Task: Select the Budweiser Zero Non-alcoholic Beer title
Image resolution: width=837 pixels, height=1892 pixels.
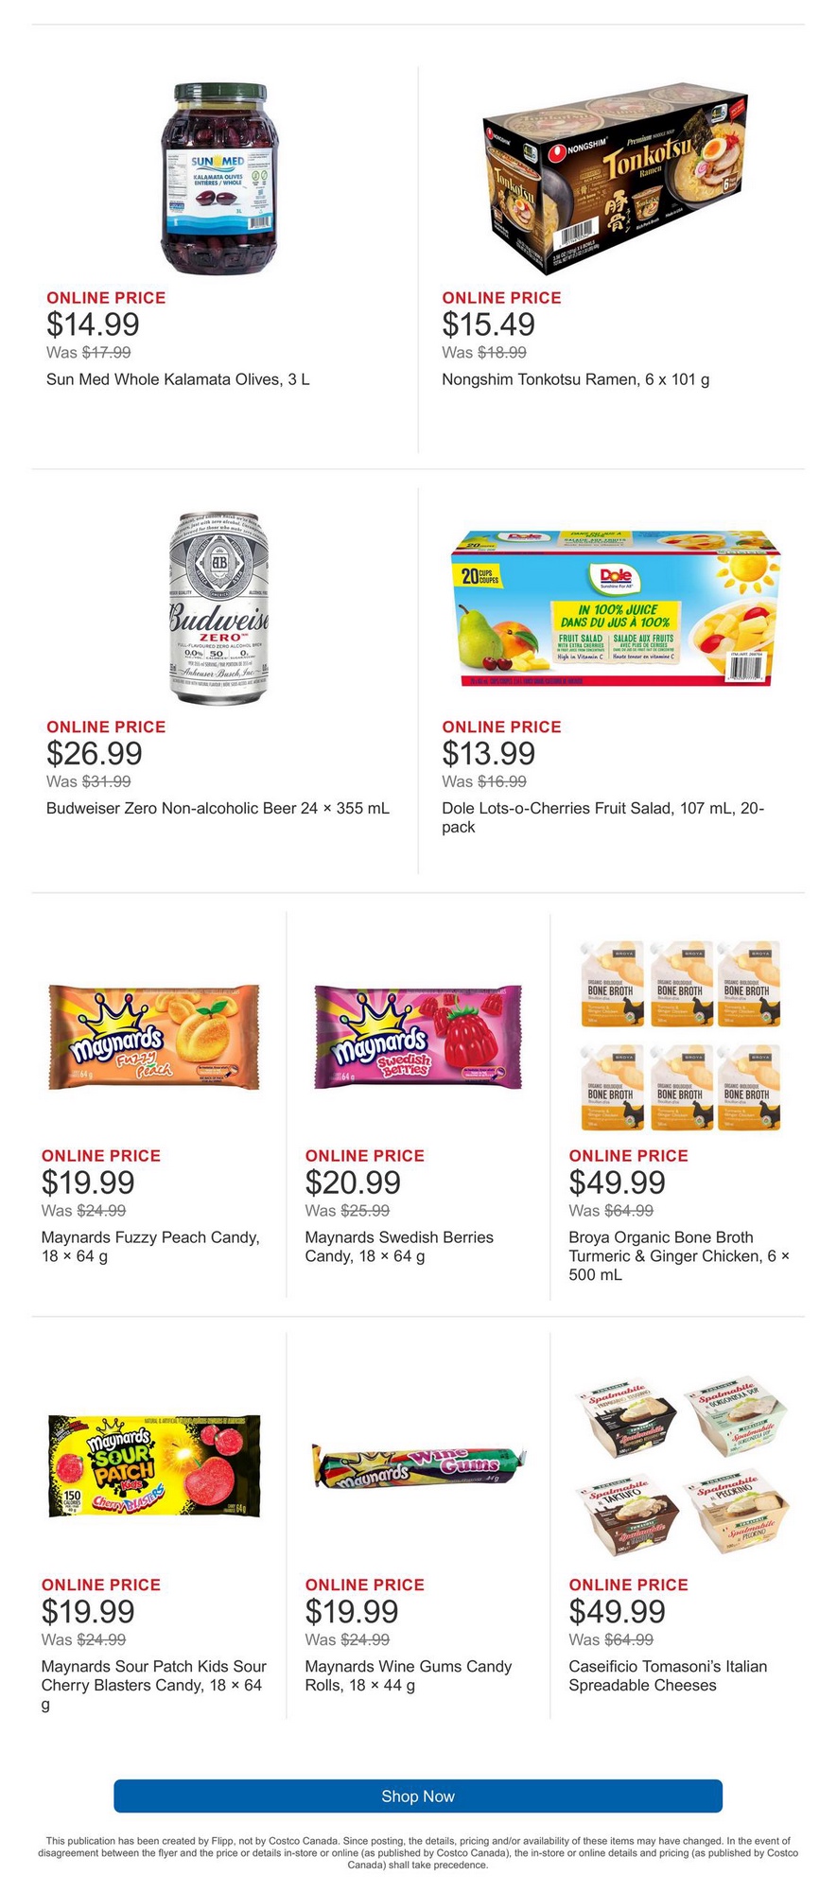Action: coord(218,808)
